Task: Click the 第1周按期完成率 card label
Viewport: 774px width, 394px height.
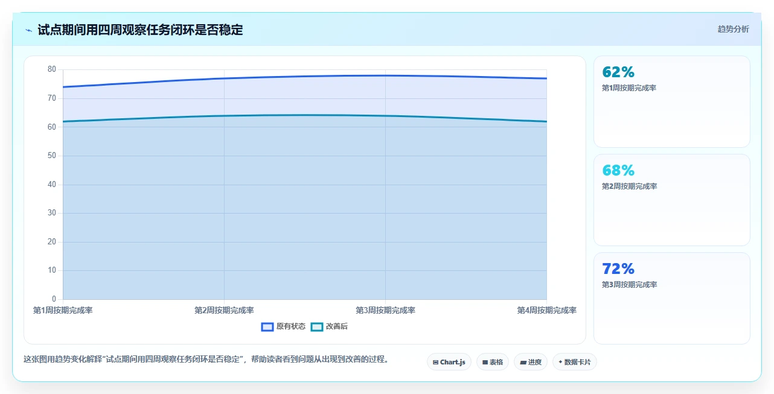Action: (629, 88)
